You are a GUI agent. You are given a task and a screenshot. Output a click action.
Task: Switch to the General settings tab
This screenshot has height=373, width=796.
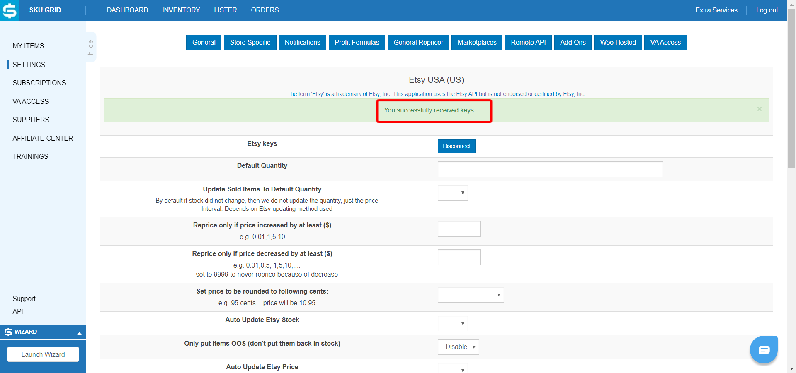point(204,43)
